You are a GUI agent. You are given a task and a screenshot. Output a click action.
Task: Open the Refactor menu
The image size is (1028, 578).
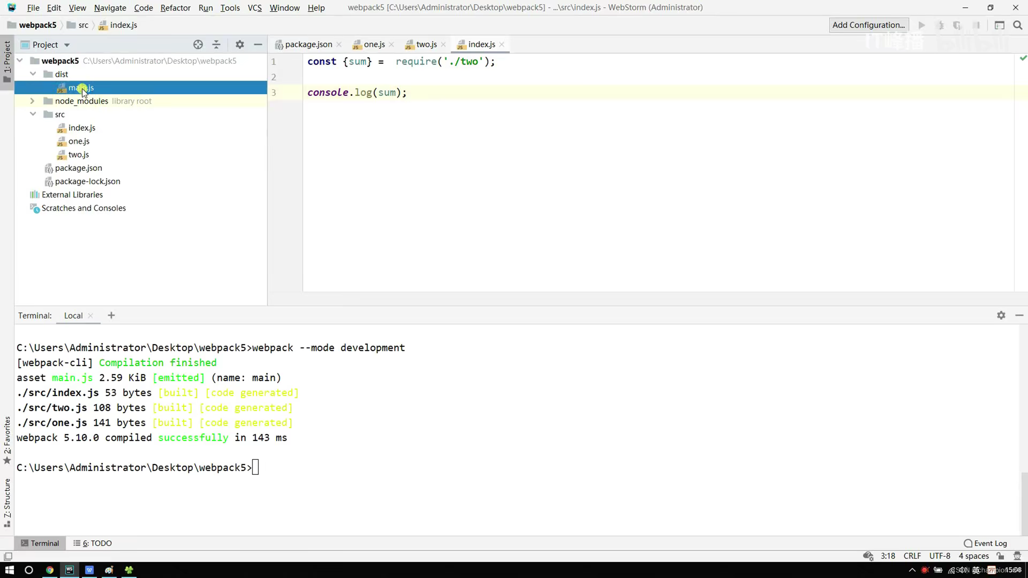pos(175,8)
